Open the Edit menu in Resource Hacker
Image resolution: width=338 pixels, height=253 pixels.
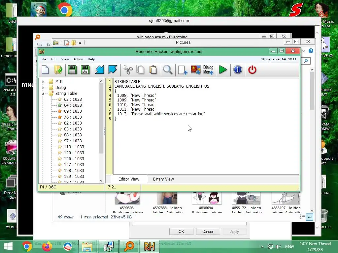tap(54, 59)
